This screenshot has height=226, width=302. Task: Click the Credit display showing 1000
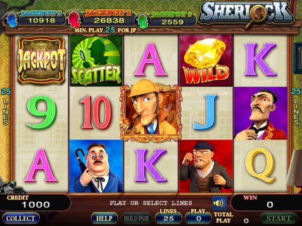point(35,202)
